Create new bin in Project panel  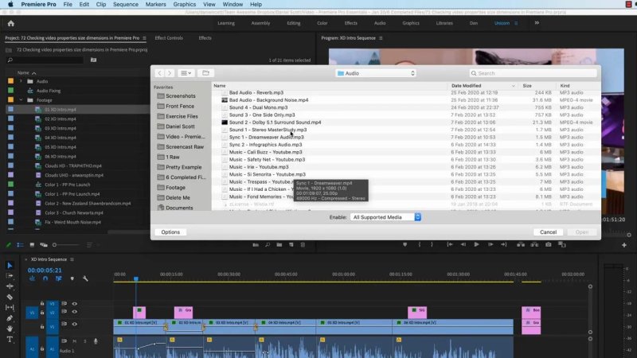(x=279, y=245)
